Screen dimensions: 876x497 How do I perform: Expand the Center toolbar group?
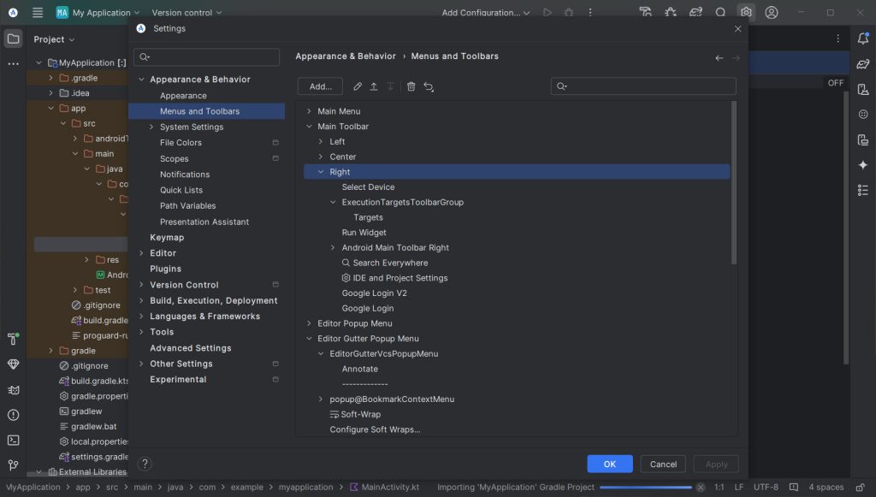[x=321, y=157]
